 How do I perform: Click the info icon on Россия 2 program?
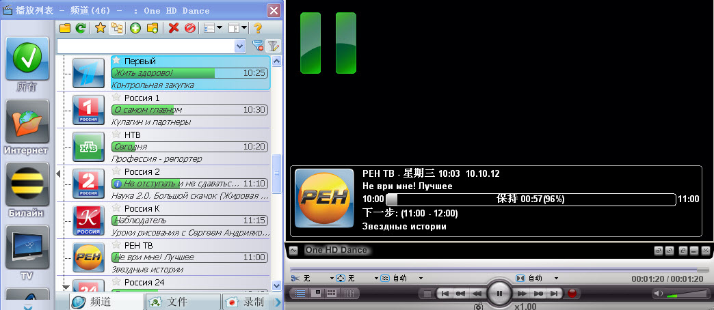click(117, 184)
